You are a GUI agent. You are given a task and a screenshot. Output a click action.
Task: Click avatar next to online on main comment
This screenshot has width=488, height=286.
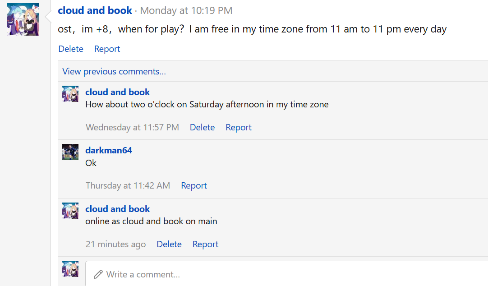pyautogui.click(x=70, y=211)
